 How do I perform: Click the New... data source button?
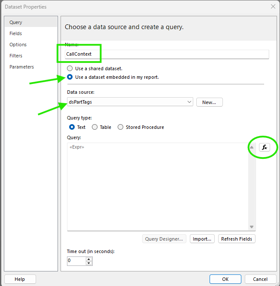coord(210,102)
